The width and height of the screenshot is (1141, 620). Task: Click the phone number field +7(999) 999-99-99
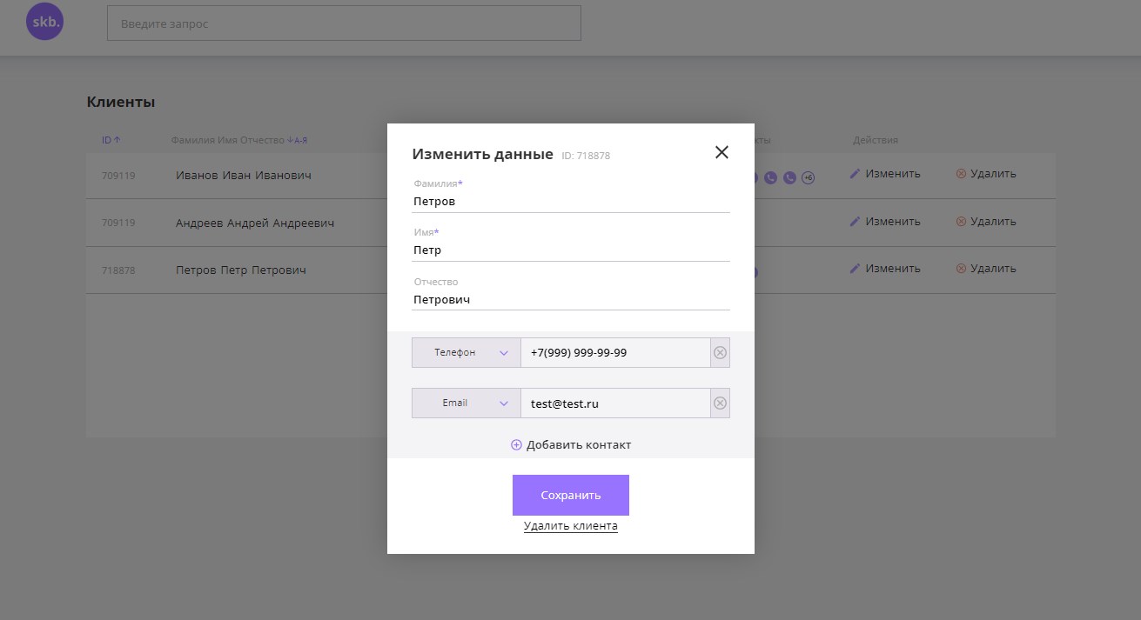point(615,352)
